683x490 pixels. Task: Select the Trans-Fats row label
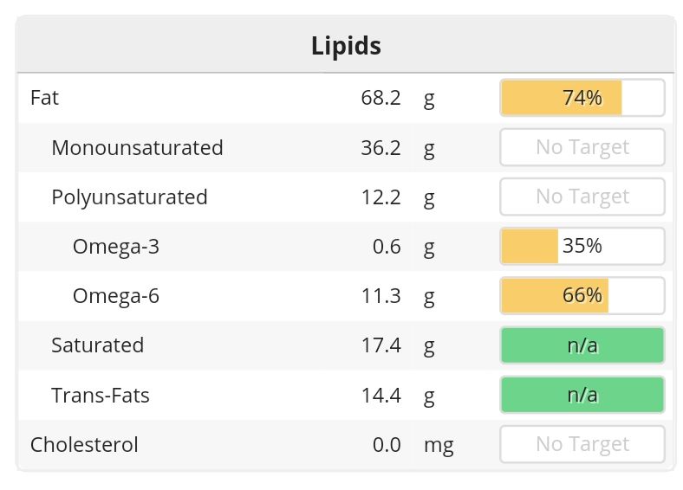101,396
